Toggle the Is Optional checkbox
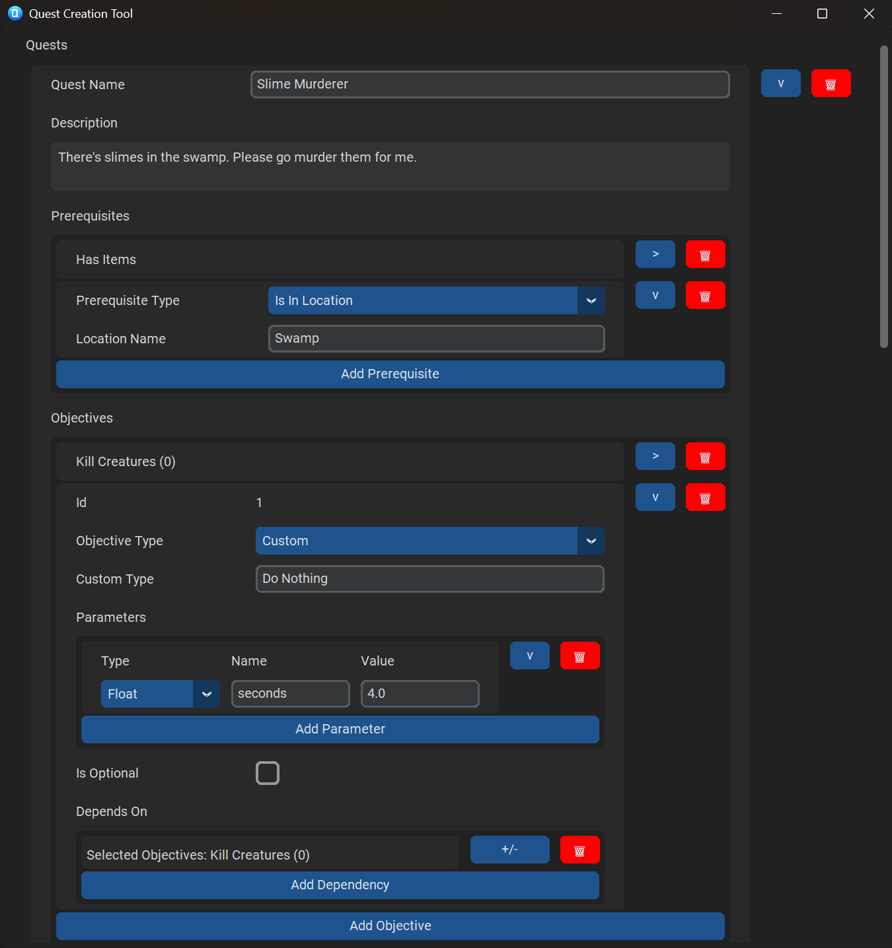 [x=267, y=773]
